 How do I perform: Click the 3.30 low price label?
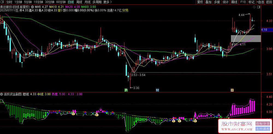tap(136, 88)
